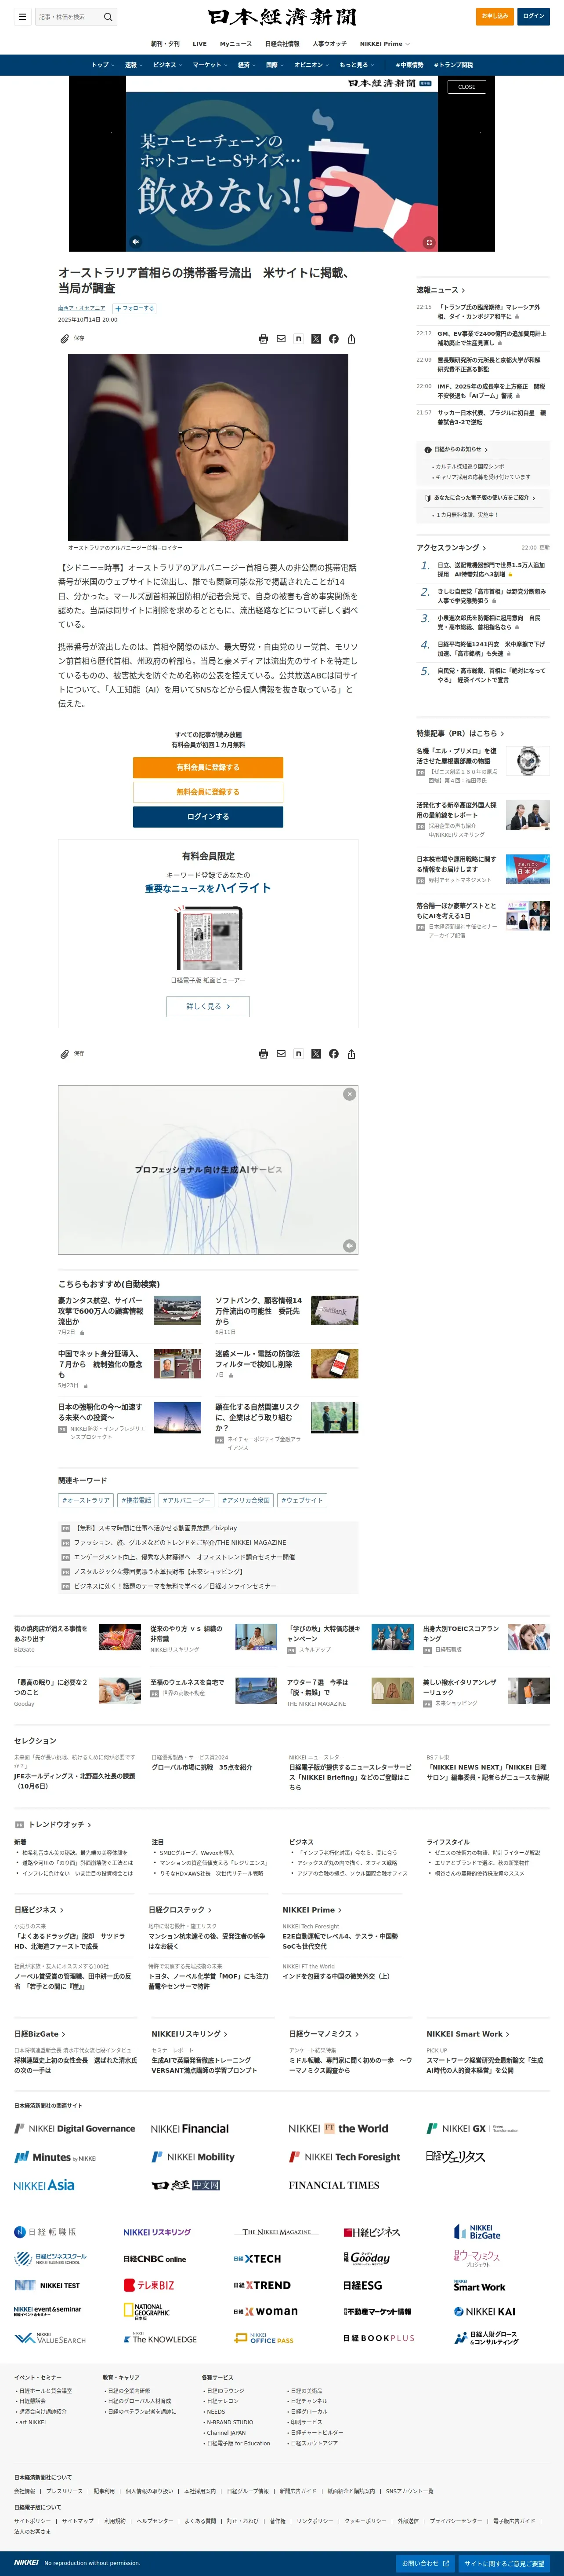Expand the 経済 navigation dropdown
This screenshot has width=564, height=2576.
pyautogui.click(x=246, y=65)
